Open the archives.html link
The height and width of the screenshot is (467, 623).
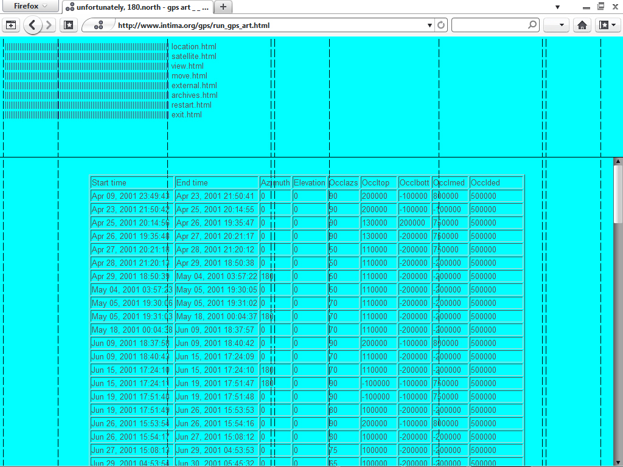[x=194, y=95]
